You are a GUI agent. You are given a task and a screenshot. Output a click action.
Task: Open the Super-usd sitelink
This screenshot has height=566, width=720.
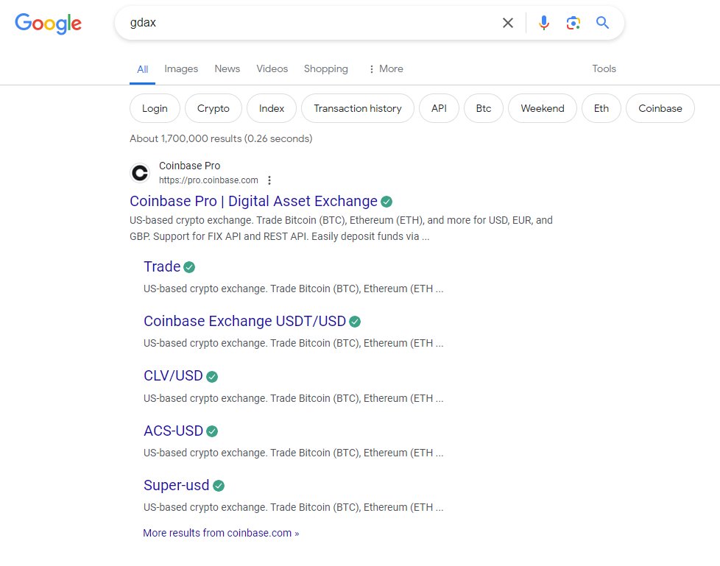point(177,485)
